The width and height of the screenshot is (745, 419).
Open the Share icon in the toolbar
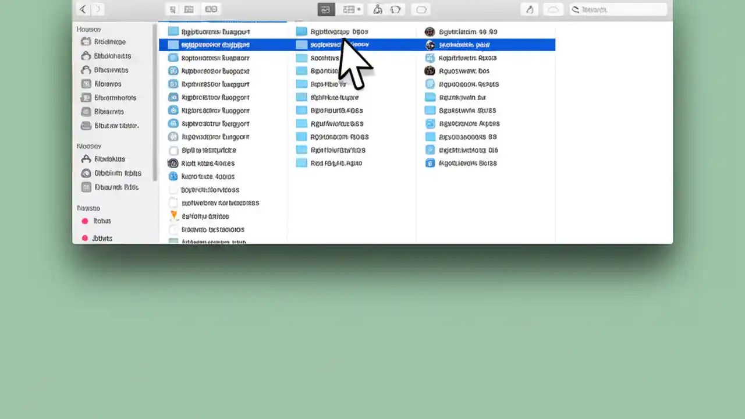click(377, 9)
